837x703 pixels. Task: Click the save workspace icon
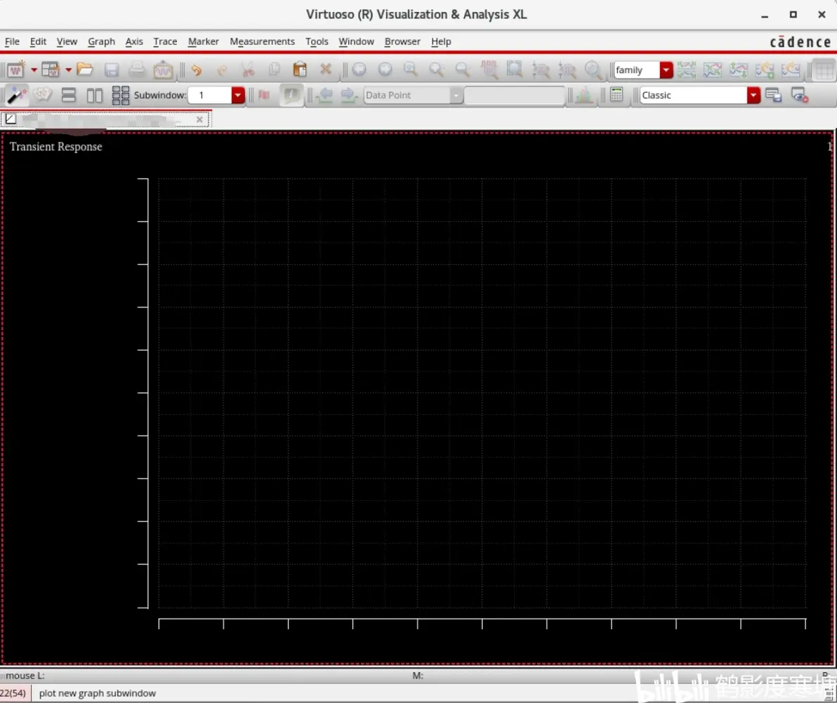pos(773,95)
